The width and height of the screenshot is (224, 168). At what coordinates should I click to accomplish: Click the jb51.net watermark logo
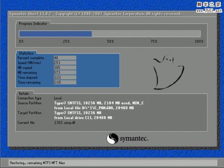tap(209, 7)
